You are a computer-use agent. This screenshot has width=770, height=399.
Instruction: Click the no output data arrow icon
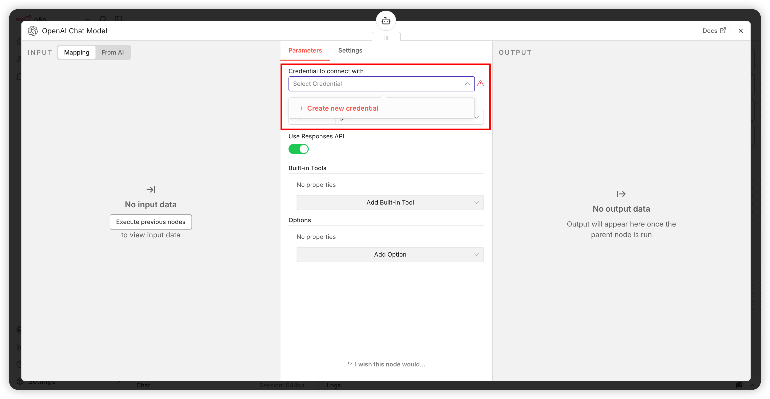[621, 194]
